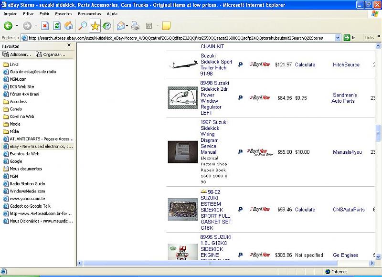Print the current page
Viewport: 382px width, 277px height.
[x=136, y=26]
